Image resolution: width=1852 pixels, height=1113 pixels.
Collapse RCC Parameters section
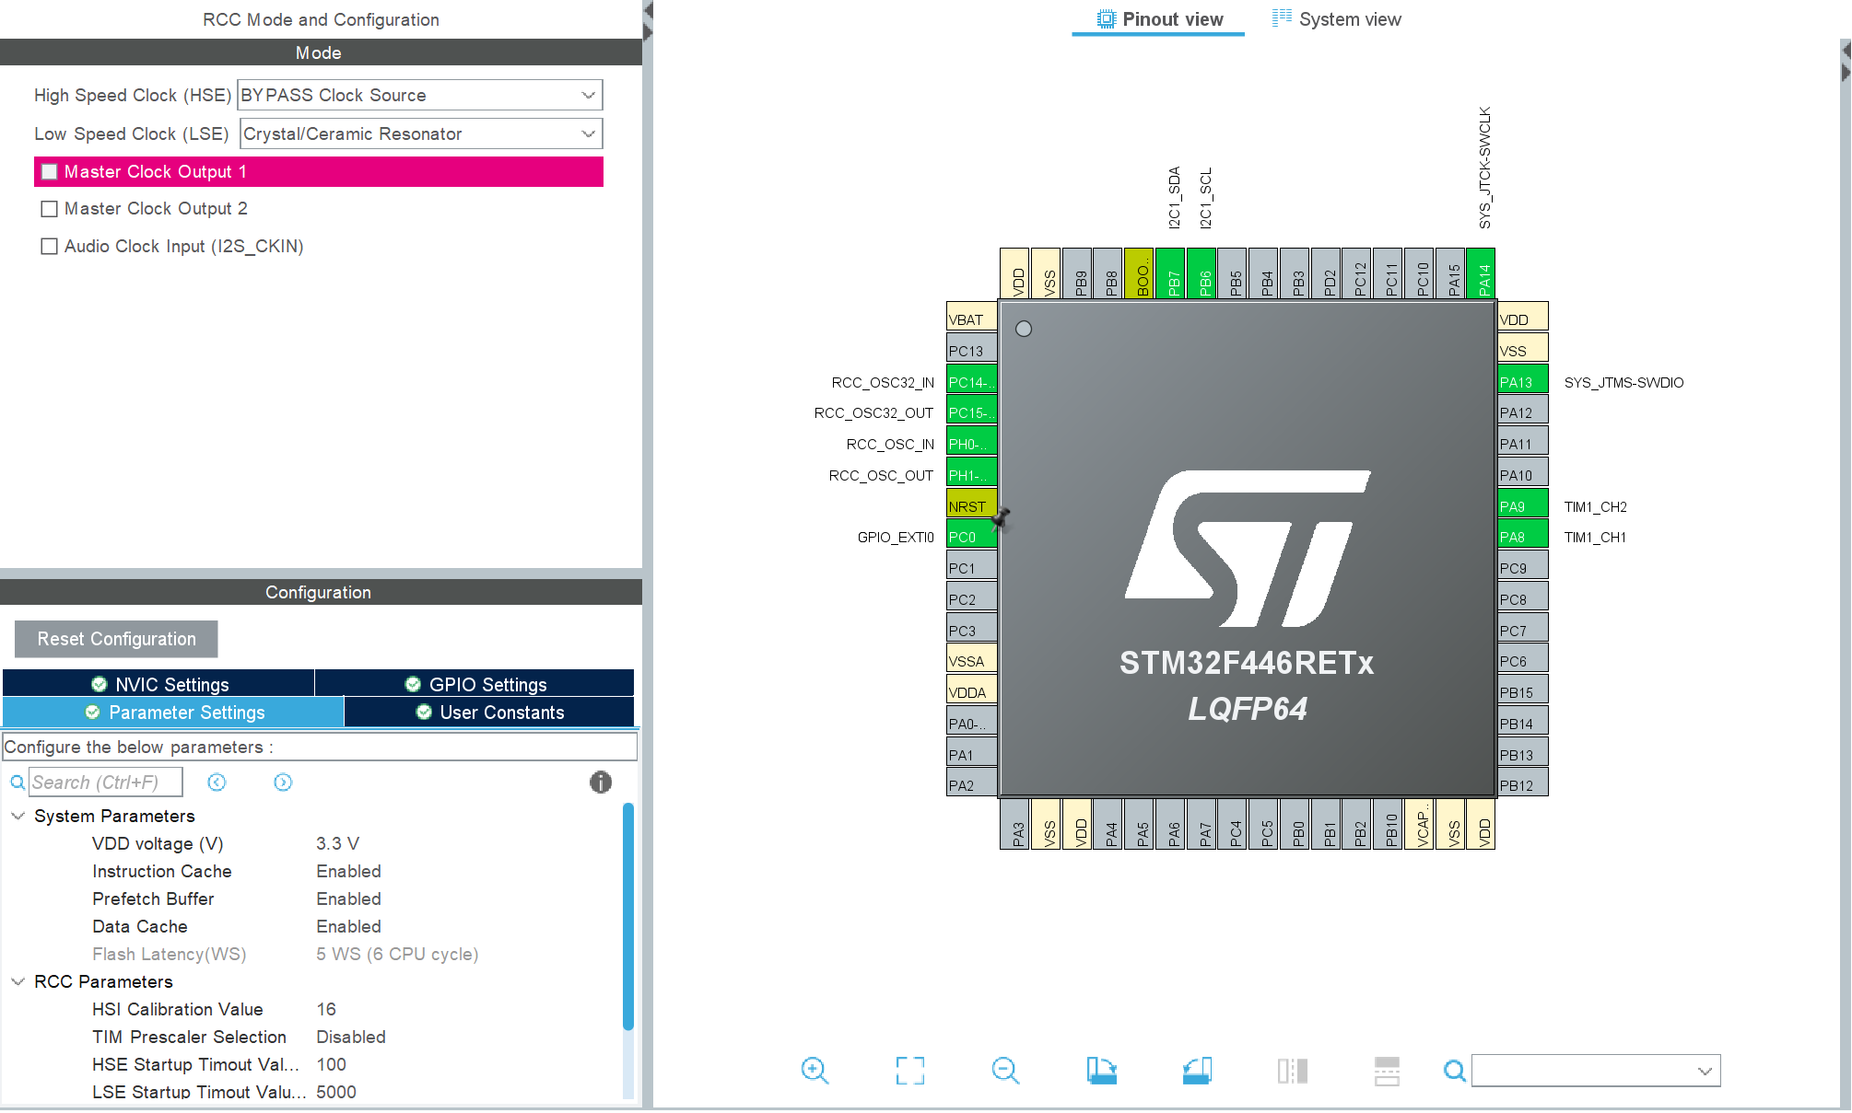click(18, 982)
